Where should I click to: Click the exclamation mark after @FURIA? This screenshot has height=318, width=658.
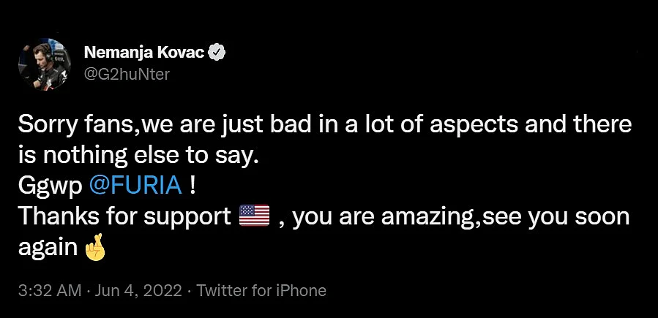click(x=192, y=186)
